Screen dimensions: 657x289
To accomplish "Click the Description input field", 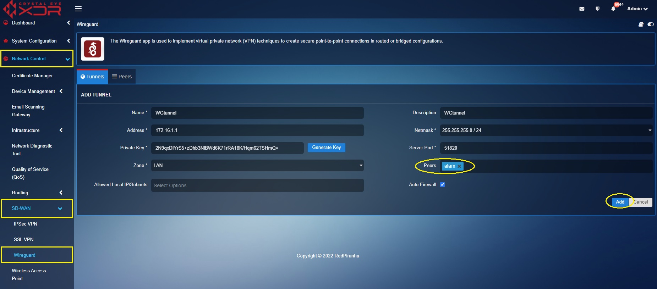I will pos(546,113).
